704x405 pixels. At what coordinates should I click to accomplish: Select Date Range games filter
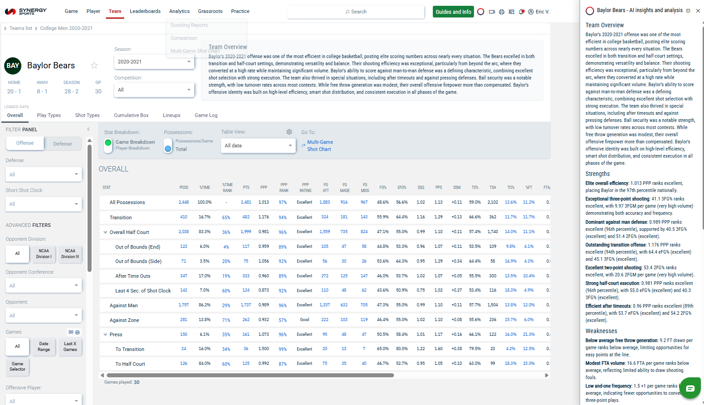[x=44, y=347]
